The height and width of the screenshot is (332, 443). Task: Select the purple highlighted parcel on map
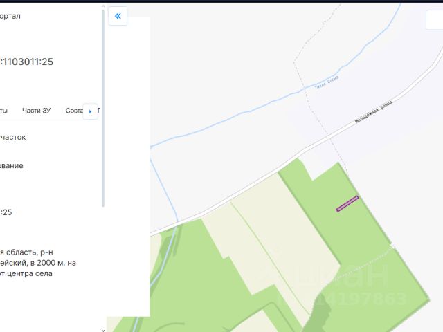(347, 203)
